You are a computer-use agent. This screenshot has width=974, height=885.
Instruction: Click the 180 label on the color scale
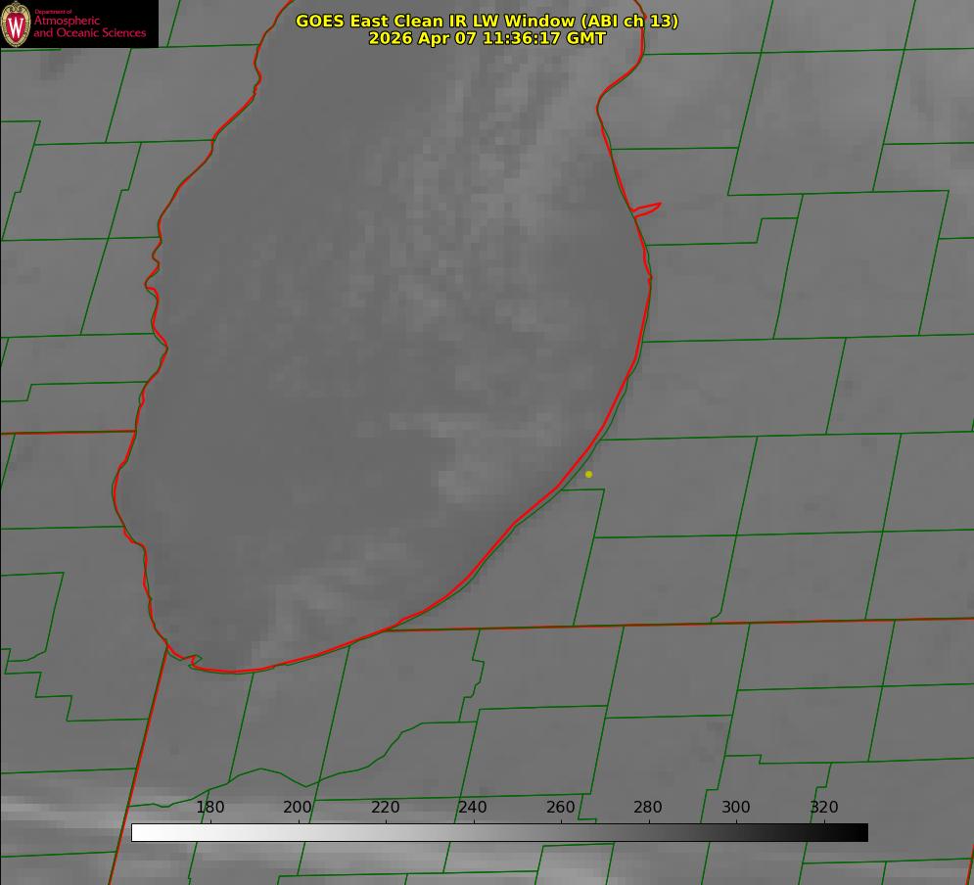click(x=209, y=807)
